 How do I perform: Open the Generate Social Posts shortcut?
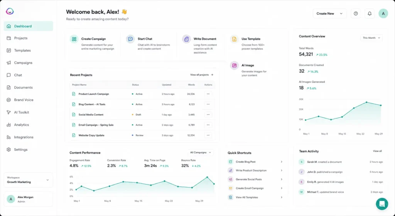(255, 179)
